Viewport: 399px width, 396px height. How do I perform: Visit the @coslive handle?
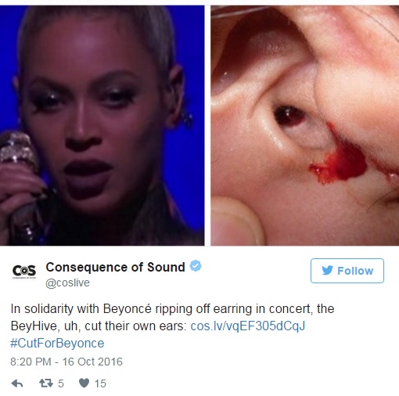[x=67, y=283]
